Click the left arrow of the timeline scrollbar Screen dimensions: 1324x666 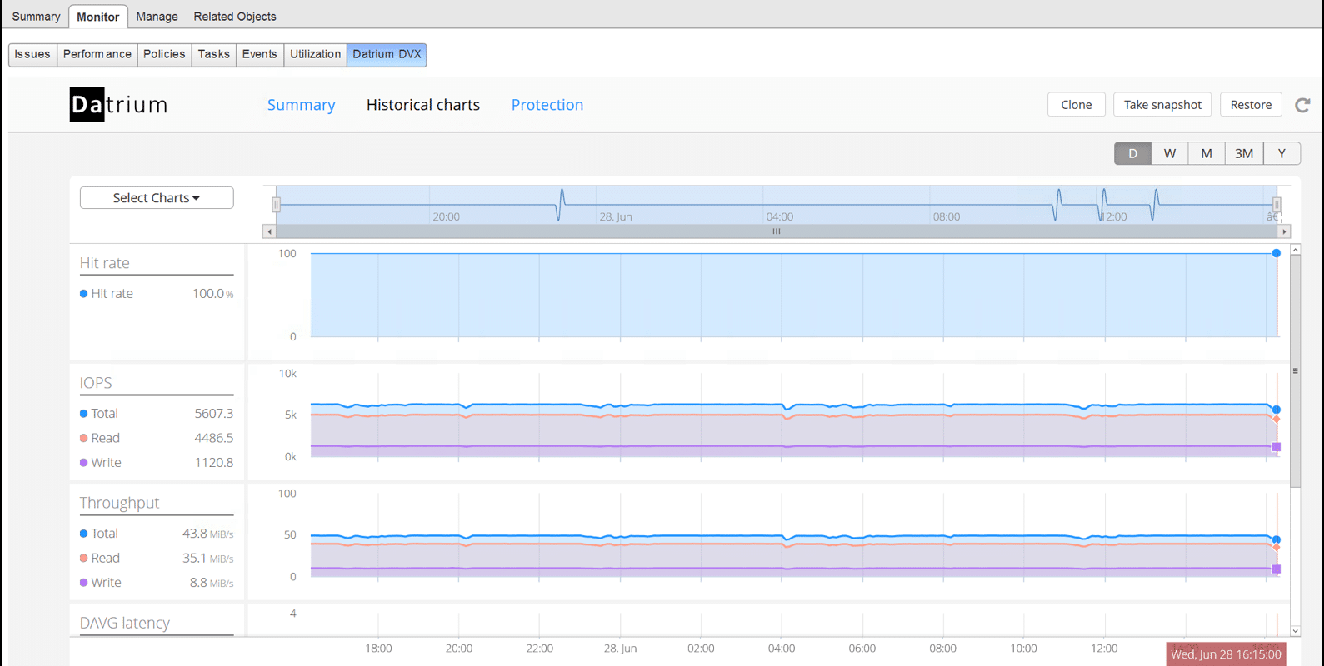coord(269,231)
